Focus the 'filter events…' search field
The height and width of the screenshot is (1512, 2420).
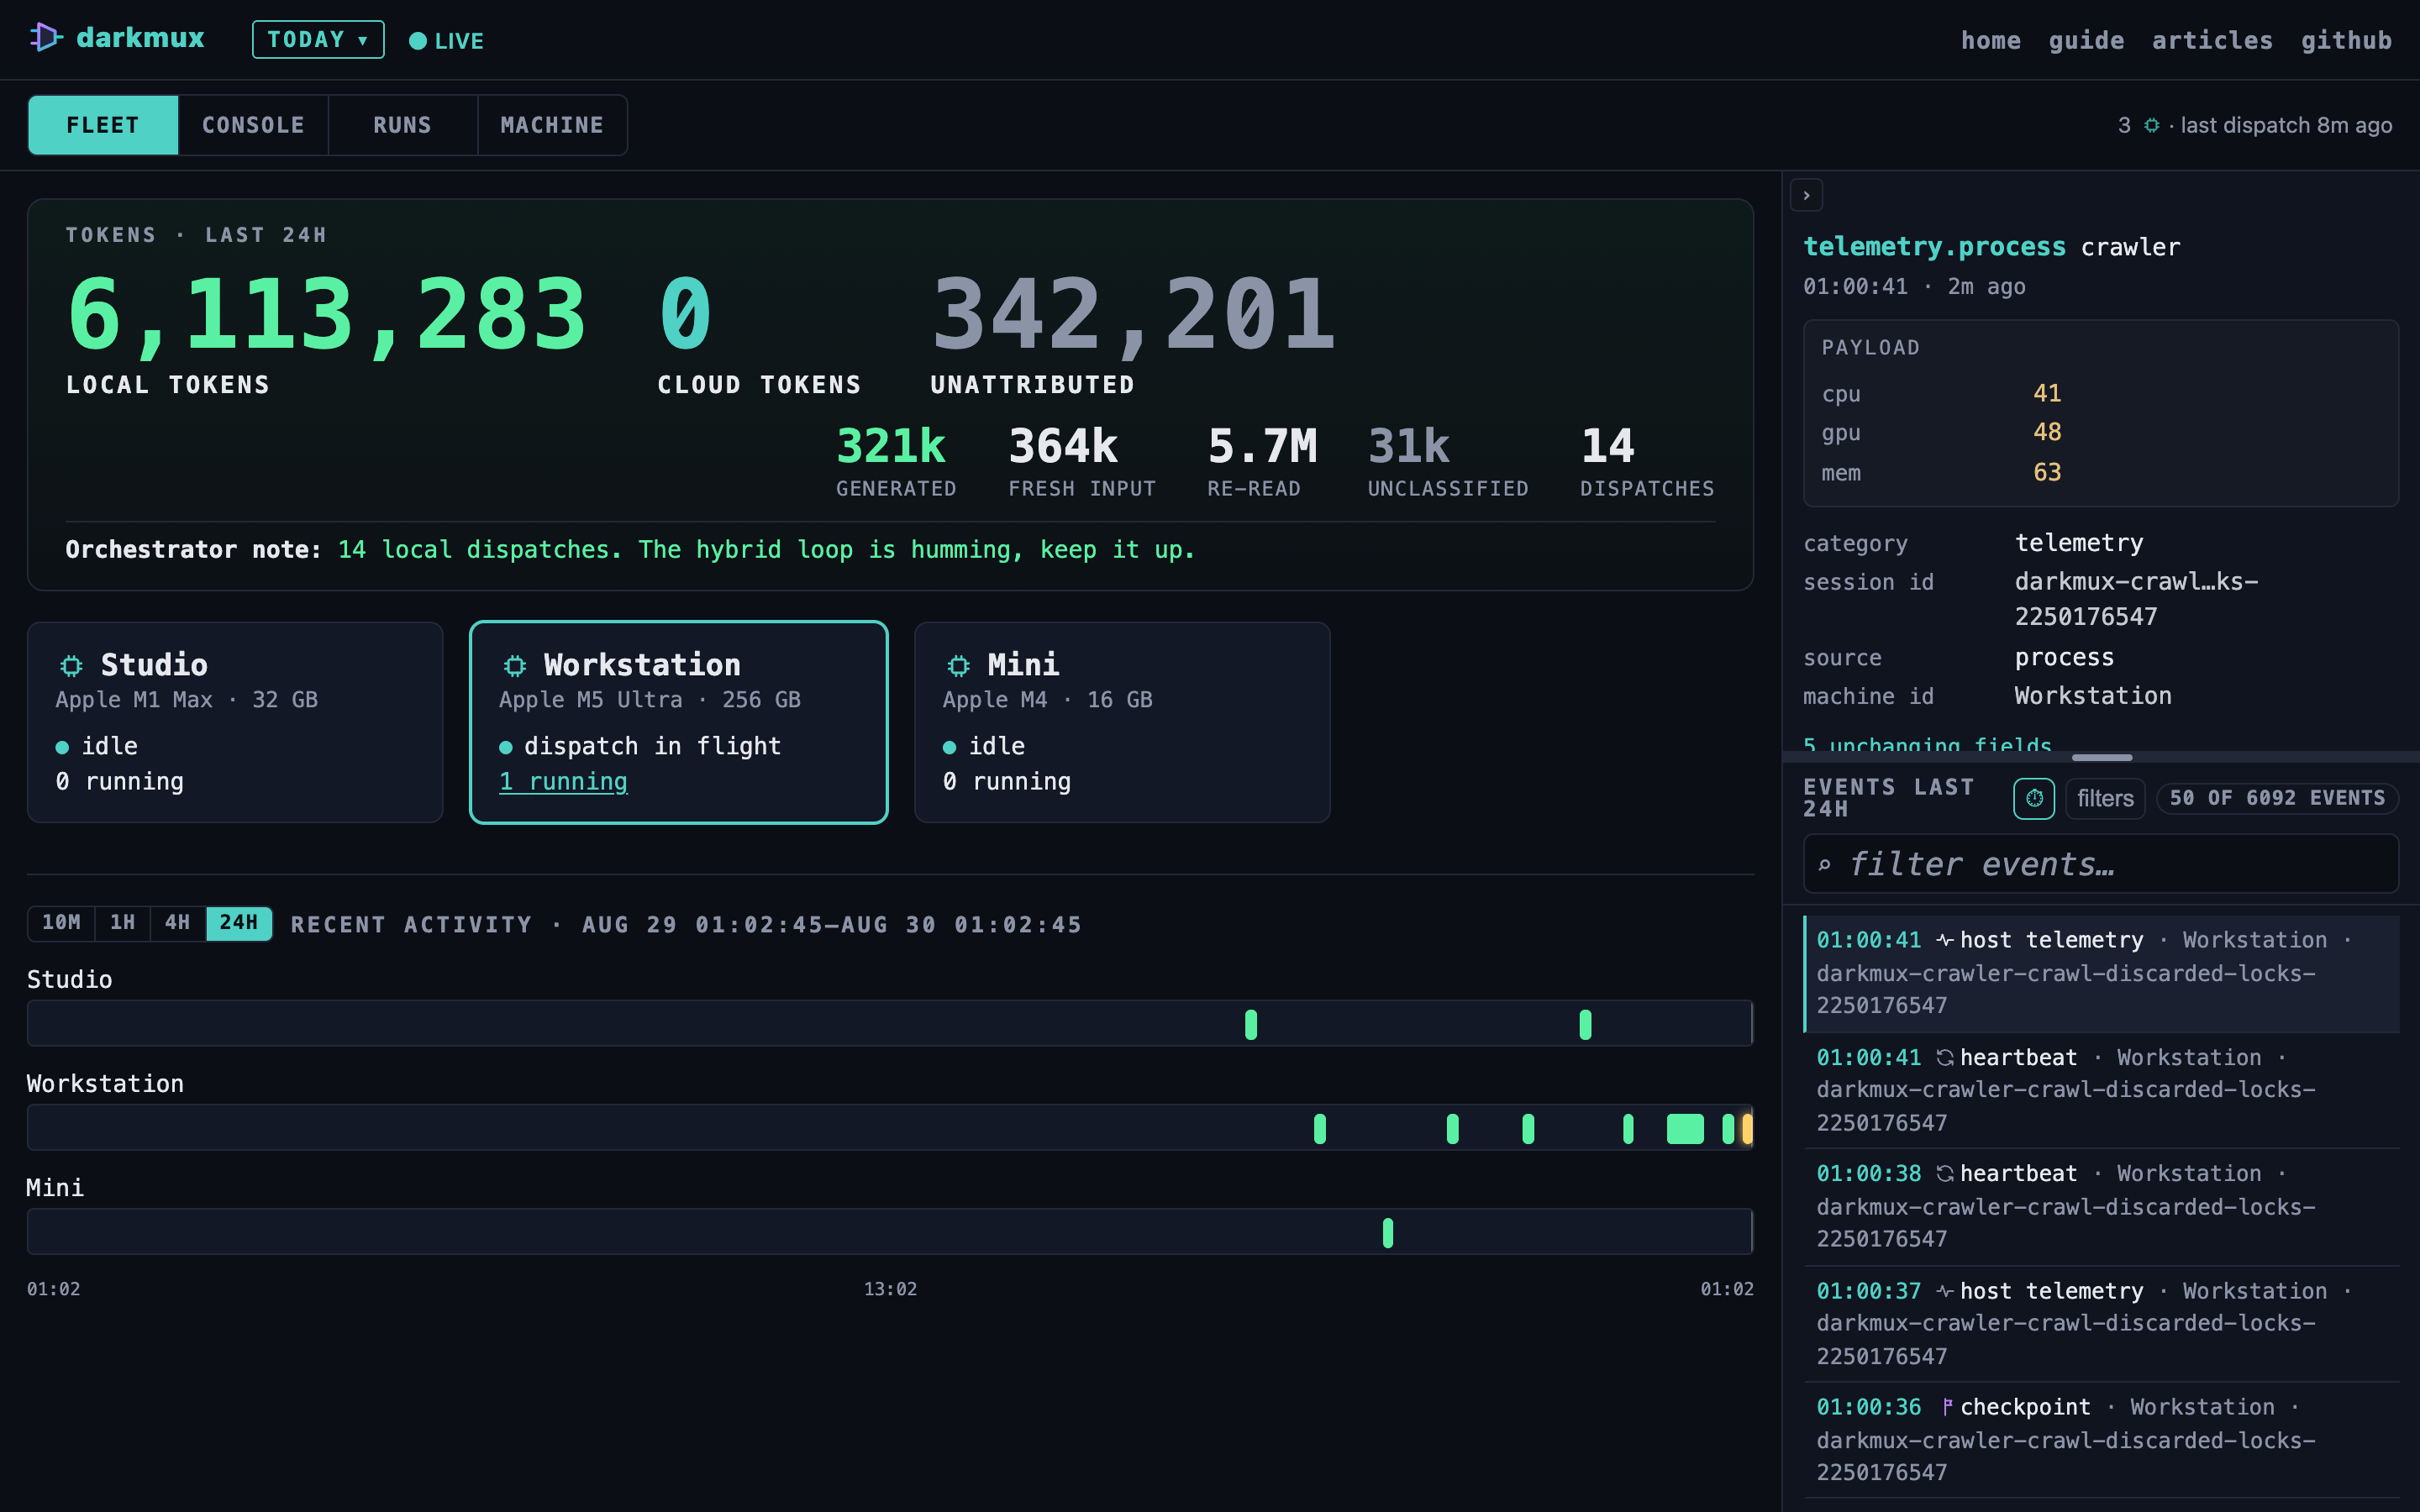pyautogui.click(x=2100, y=864)
